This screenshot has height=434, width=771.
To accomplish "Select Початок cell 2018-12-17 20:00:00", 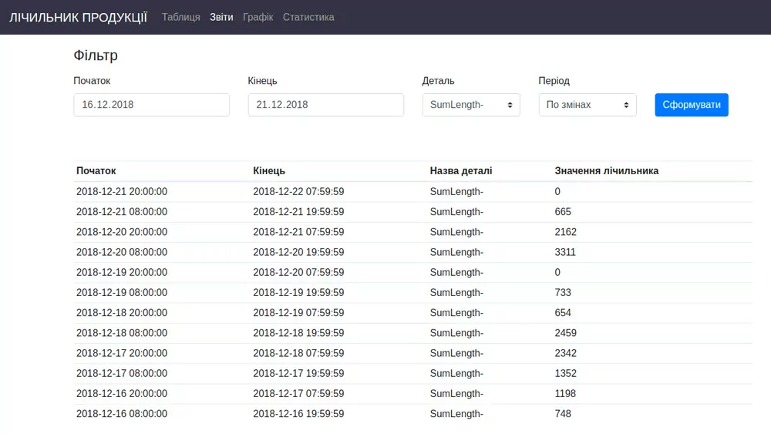I will [x=122, y=353].
